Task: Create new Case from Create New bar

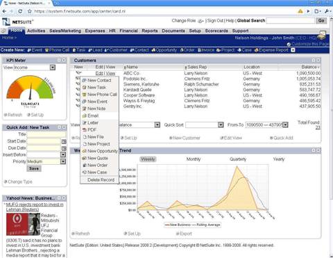Action: point(245,50)
